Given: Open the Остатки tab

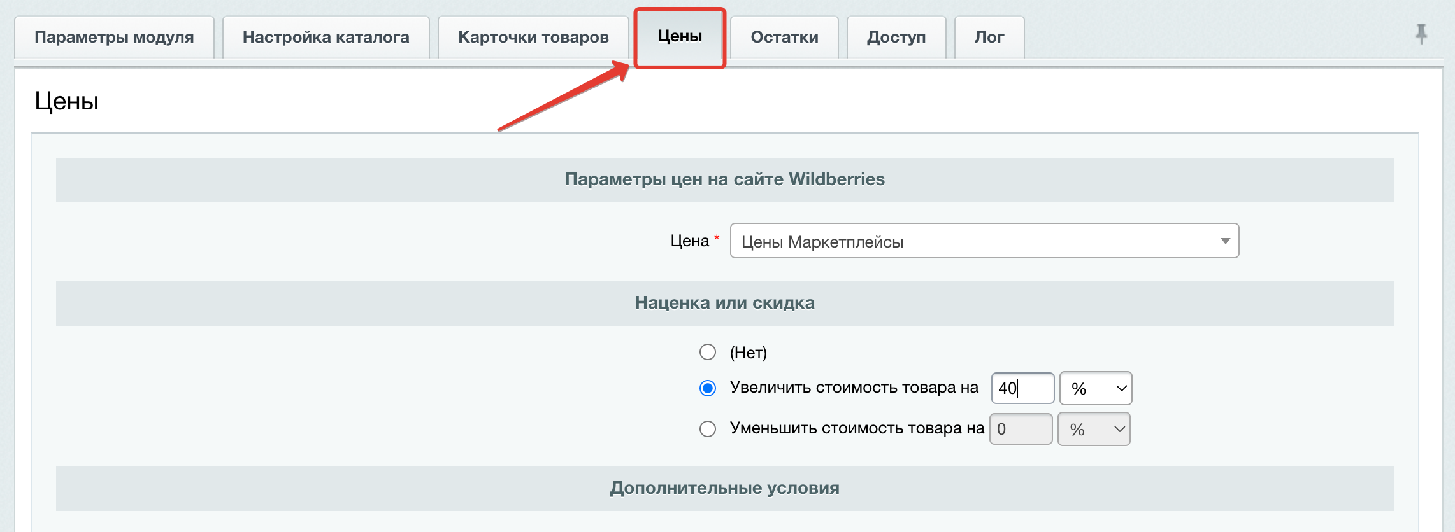Looking at the screenshot, I should (784, 37).
